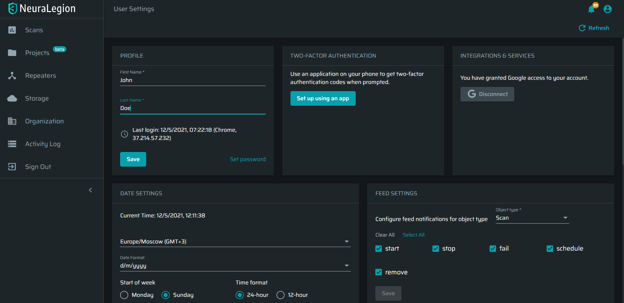Collapse the sidebar with the chevron
The width and height of the screenshot is (624, 303).
[90, 190]
